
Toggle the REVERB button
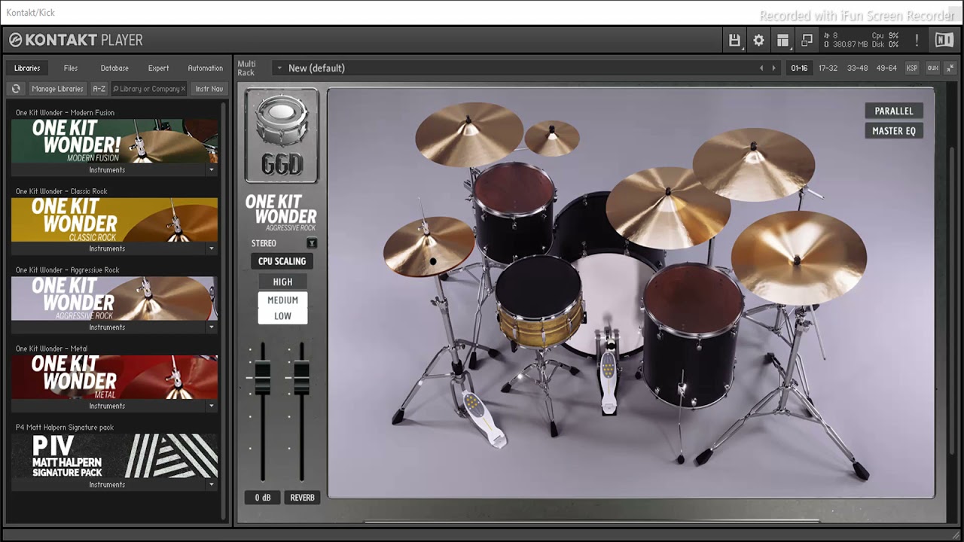click(302, 498)
